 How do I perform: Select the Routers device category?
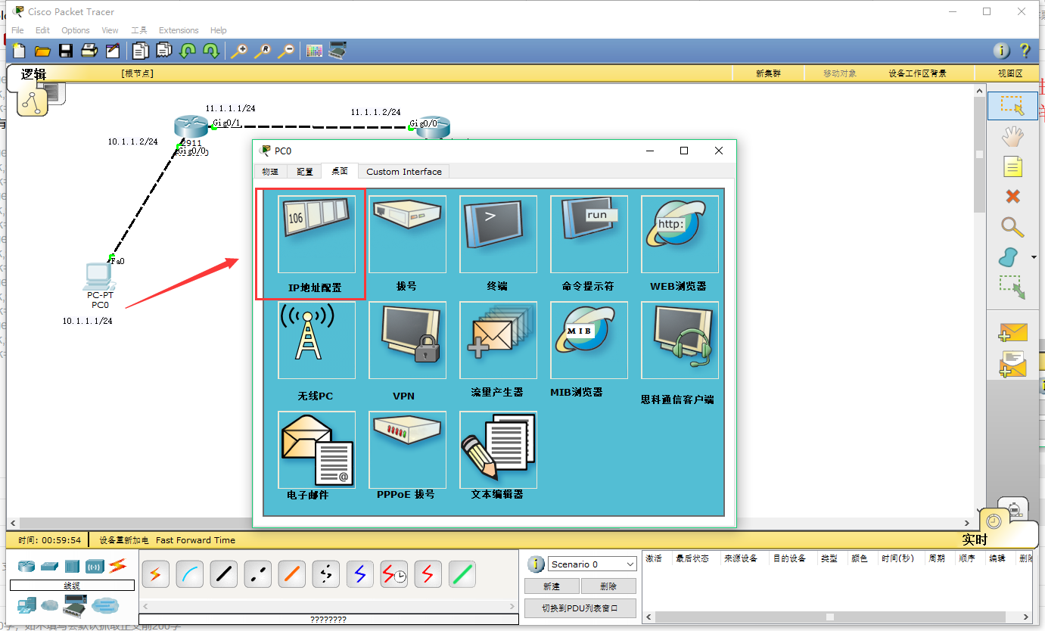(x=26, y=566)
